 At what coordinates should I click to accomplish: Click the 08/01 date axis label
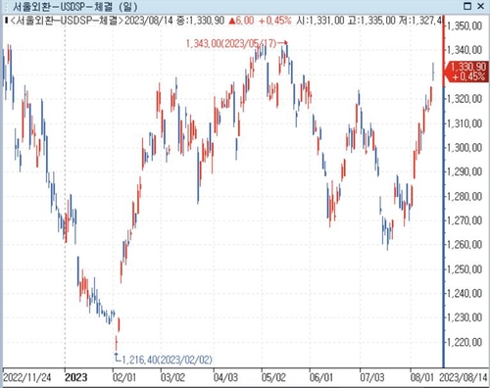click(x=422, y=377)
